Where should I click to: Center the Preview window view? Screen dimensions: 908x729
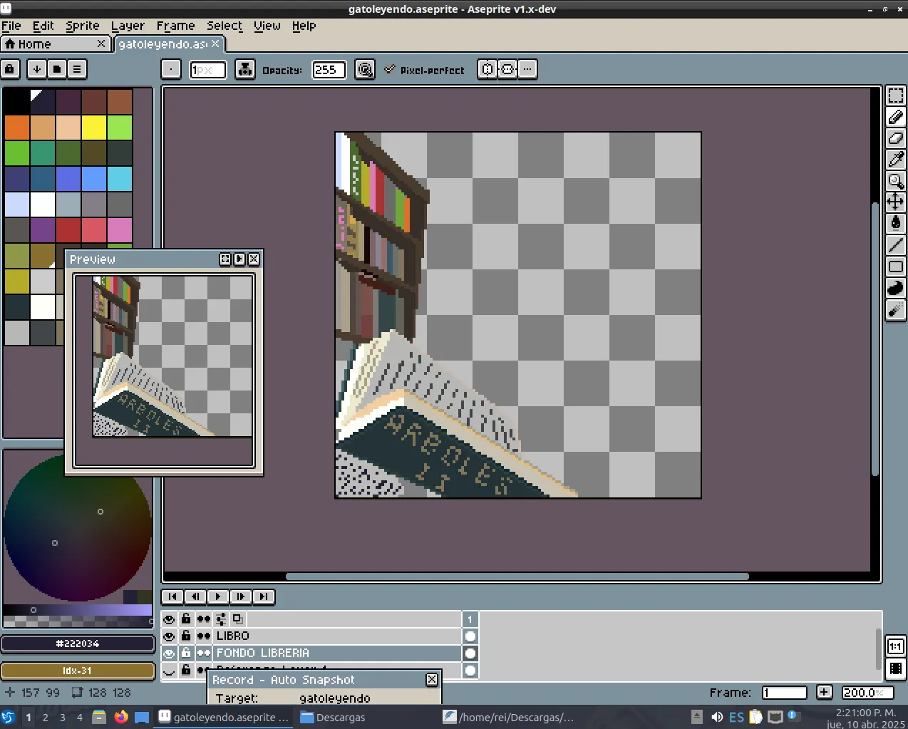pos(225,259)
